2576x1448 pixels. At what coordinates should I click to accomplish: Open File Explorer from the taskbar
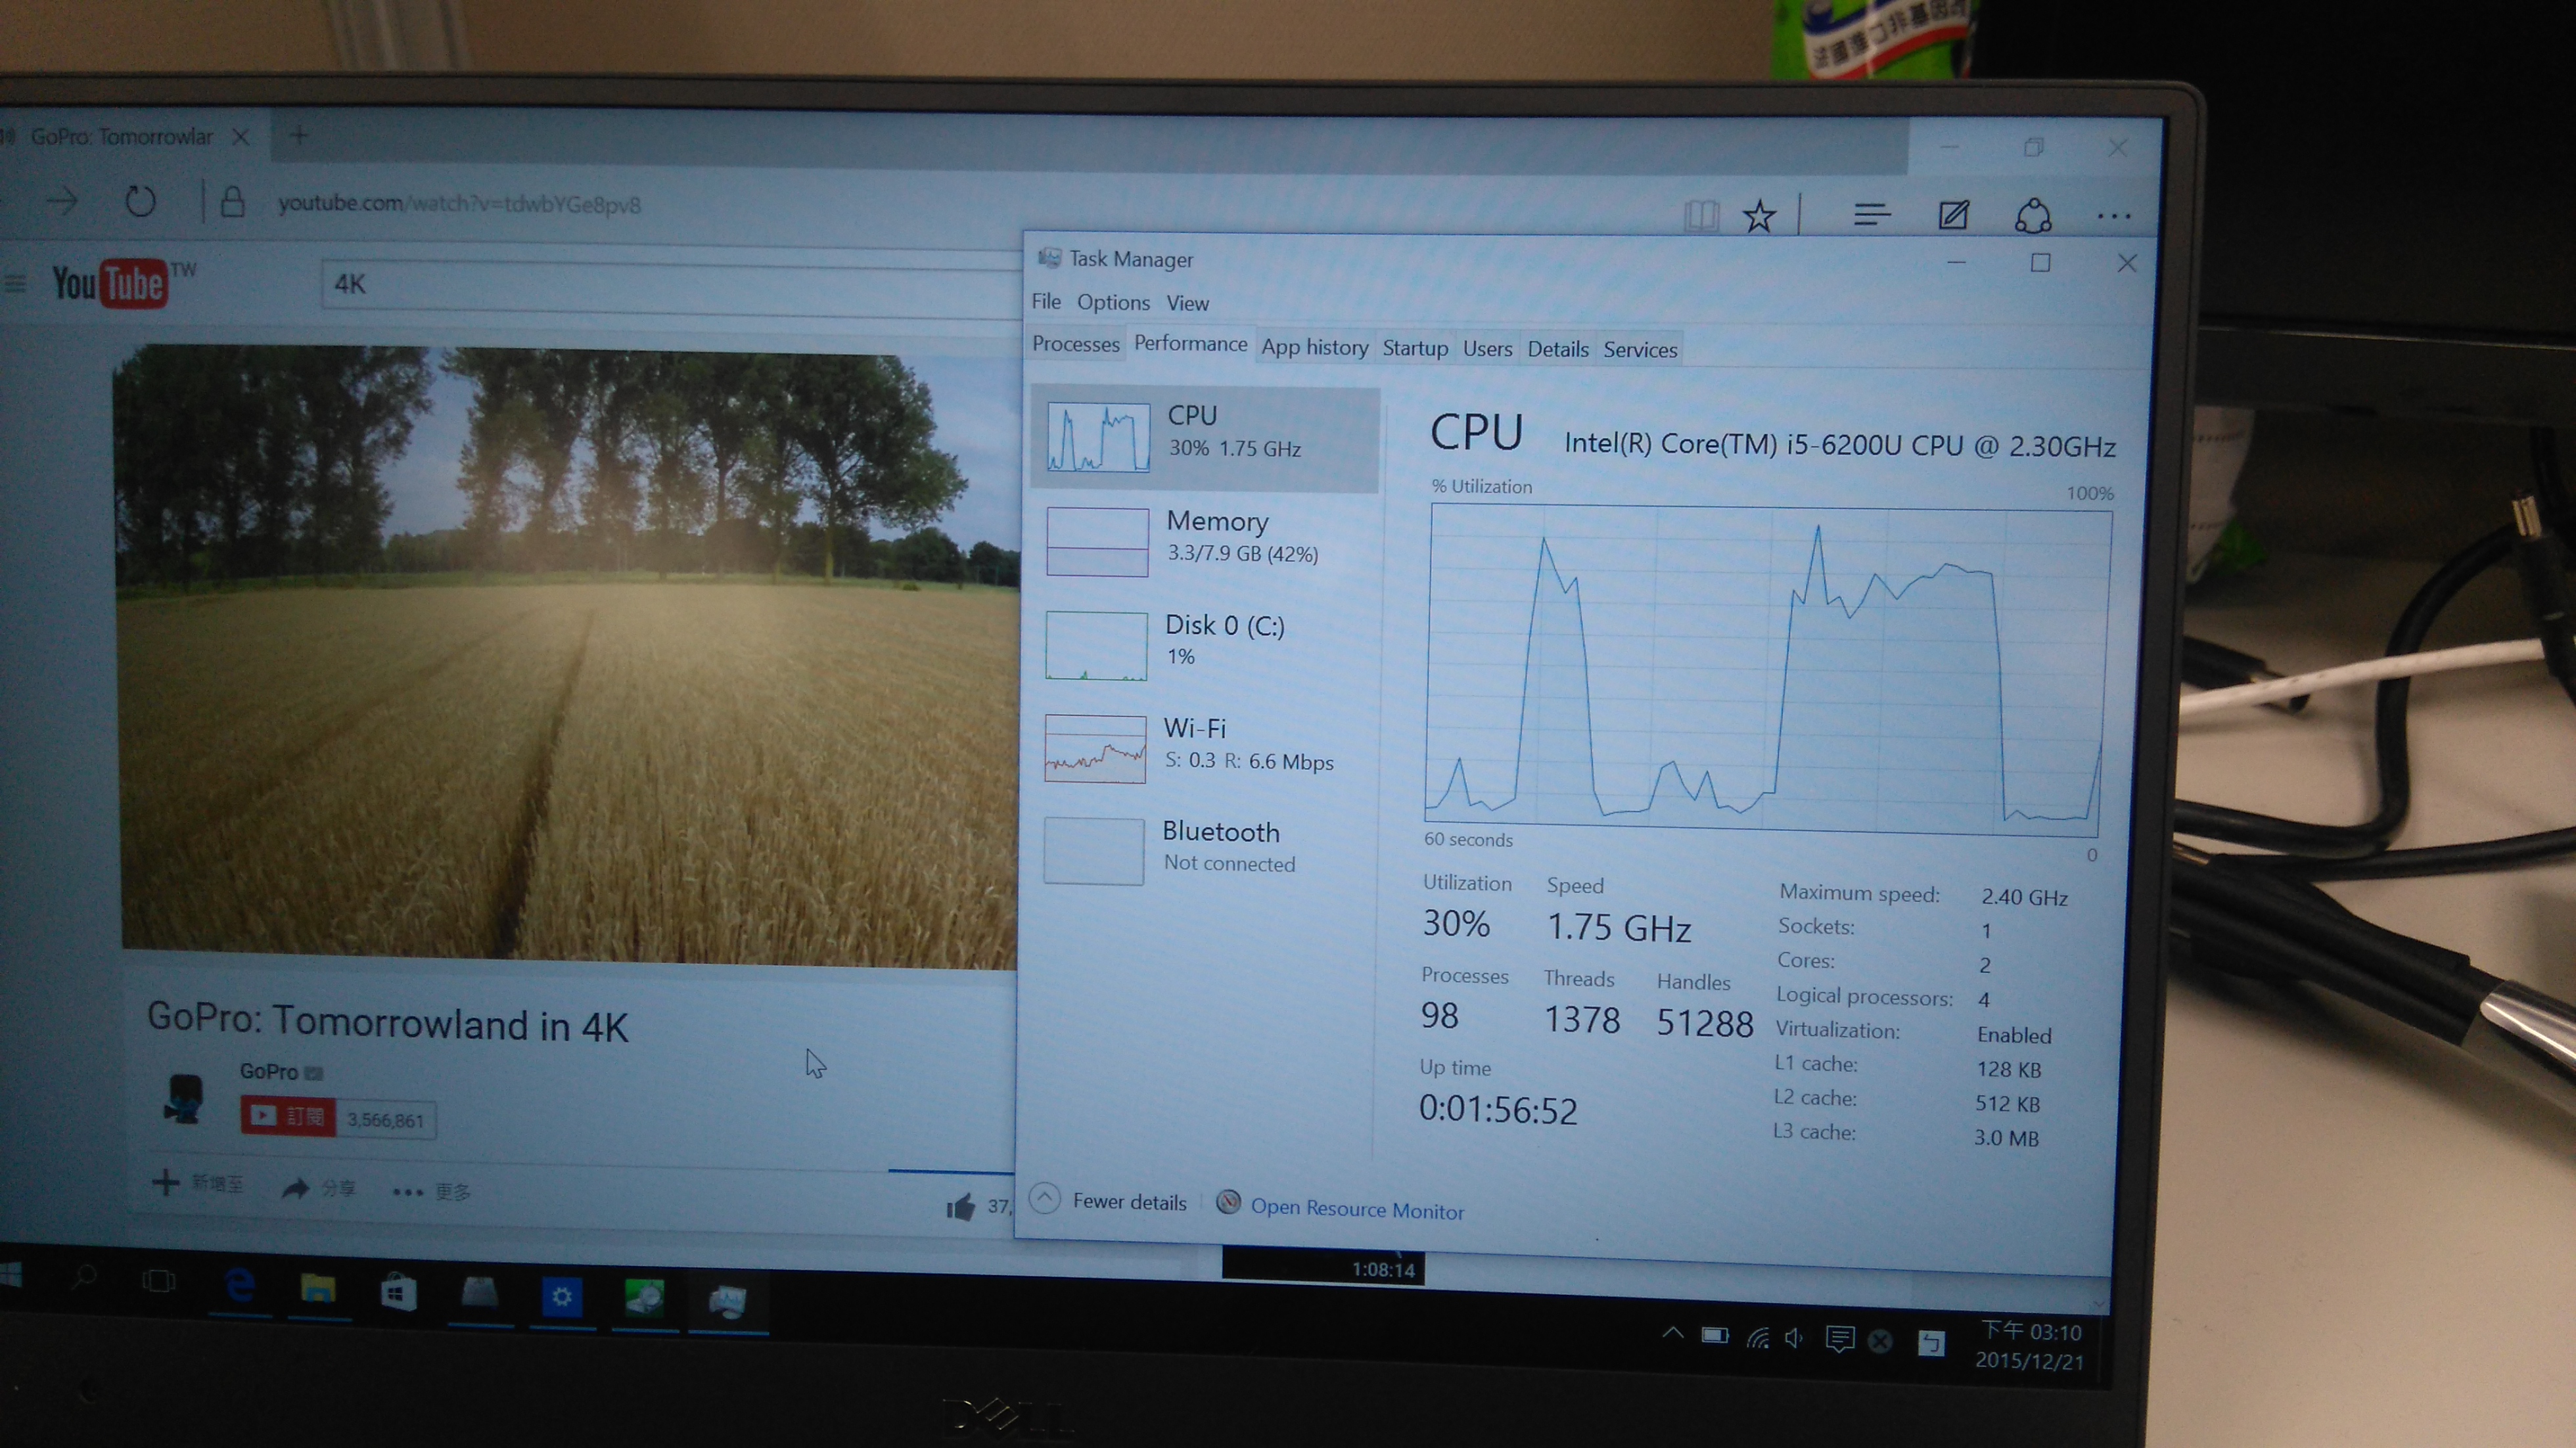[x=318, y=1289]
